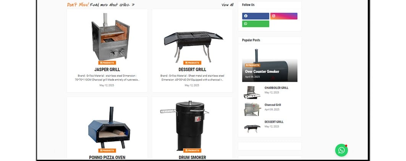406x161 pixels.
Task: Select the Products tag on Ponno Pizza Oven
Action: point(107,151)
